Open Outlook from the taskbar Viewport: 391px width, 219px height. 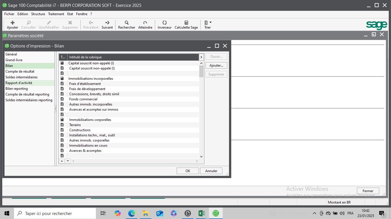tap(159, 213)
